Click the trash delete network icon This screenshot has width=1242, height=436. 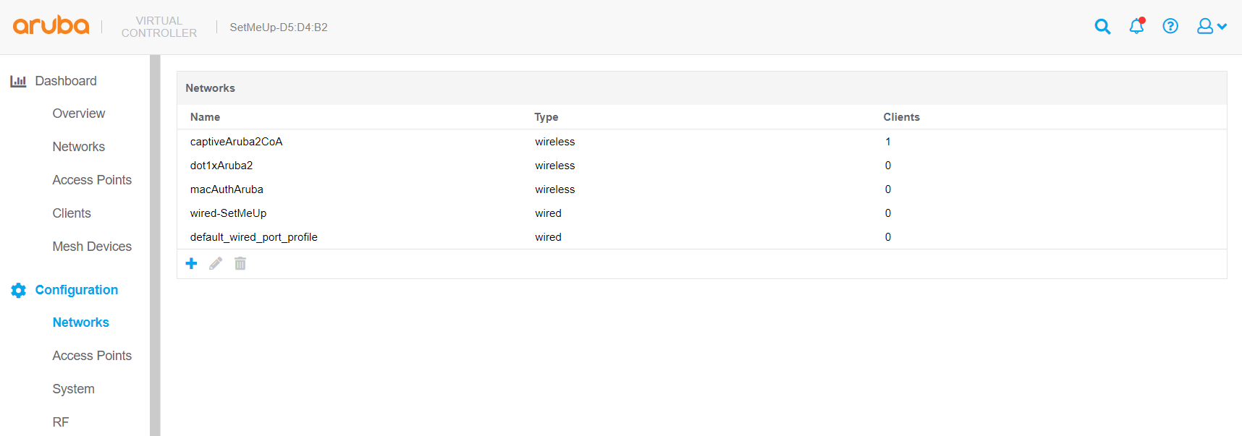240,264
